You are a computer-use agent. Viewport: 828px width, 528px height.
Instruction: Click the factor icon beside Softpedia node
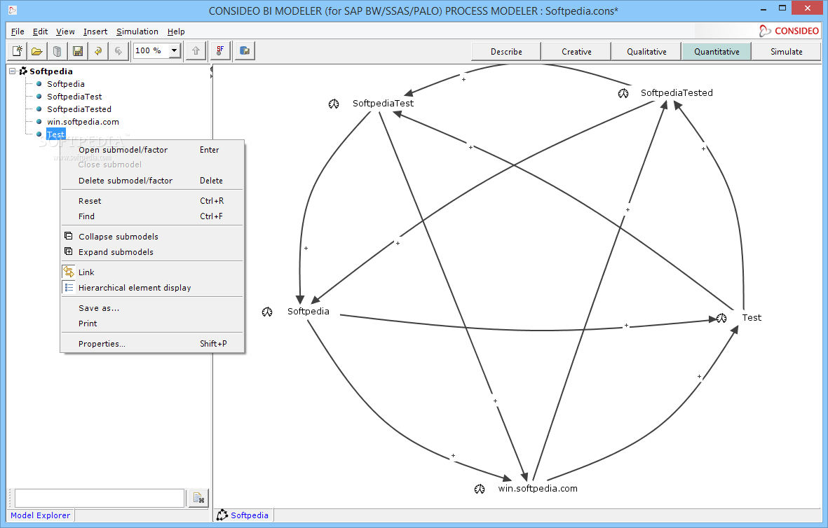coord(267,312)
